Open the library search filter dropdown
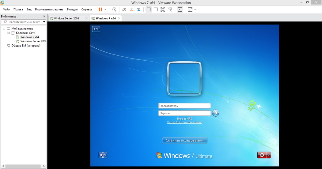Image resolution: width=322 pixels, height=169 pixels. coord(44,22)
